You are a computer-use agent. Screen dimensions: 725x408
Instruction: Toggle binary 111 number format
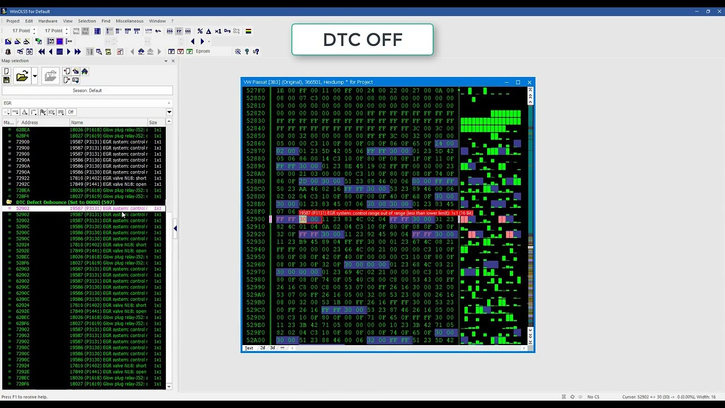click(187, 31)
